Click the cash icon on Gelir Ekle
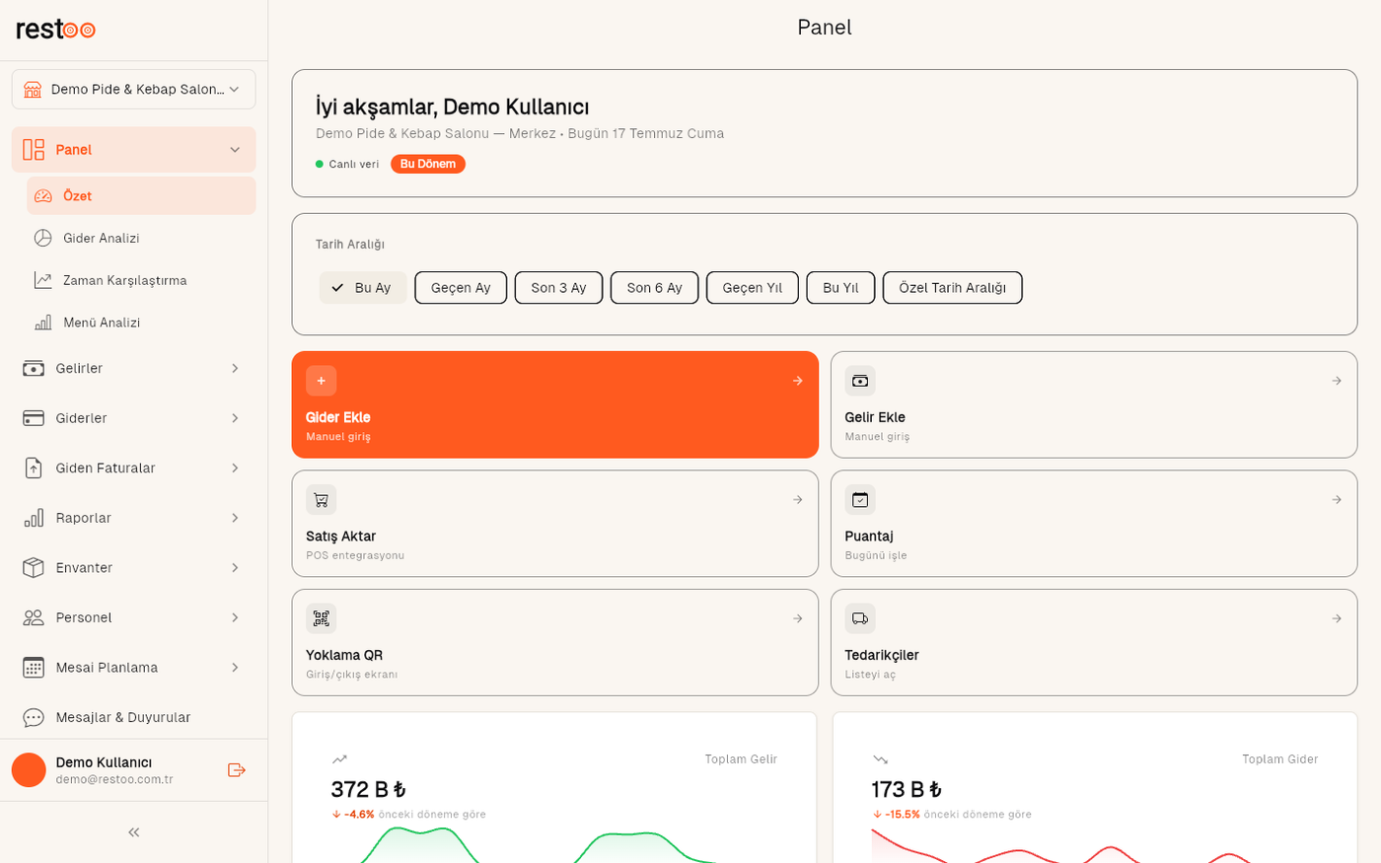Image resolution: width=1381 pixels, height=863 pixels. point(860,381)
